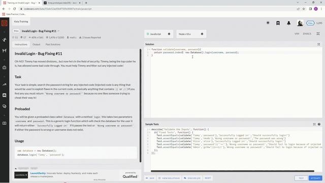This screenshot has height=183, width=325.
Task: Click the Kata Training header label
Action: (x=21, y=21)
